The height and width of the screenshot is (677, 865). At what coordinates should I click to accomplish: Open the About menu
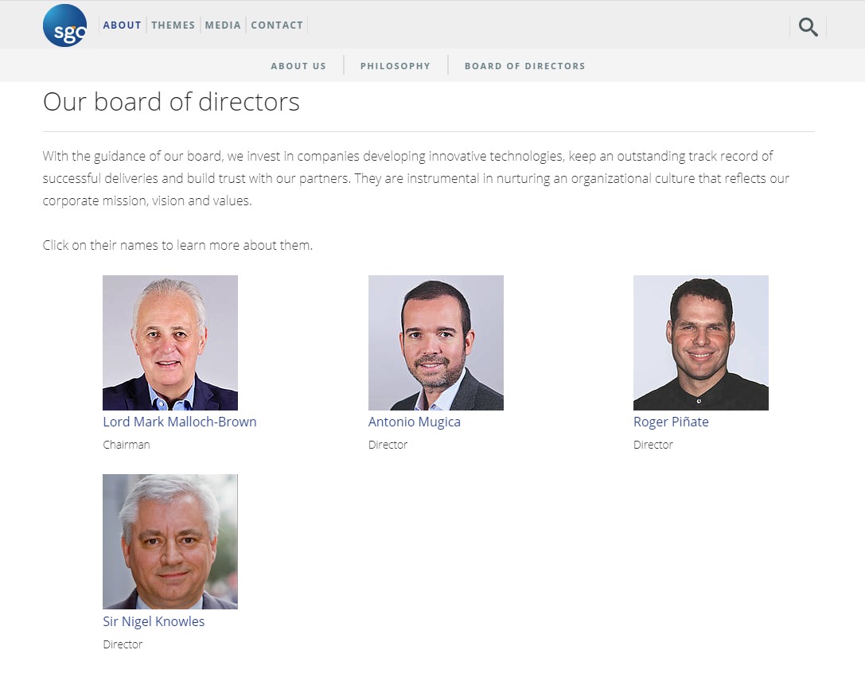(x=122, y=25)
